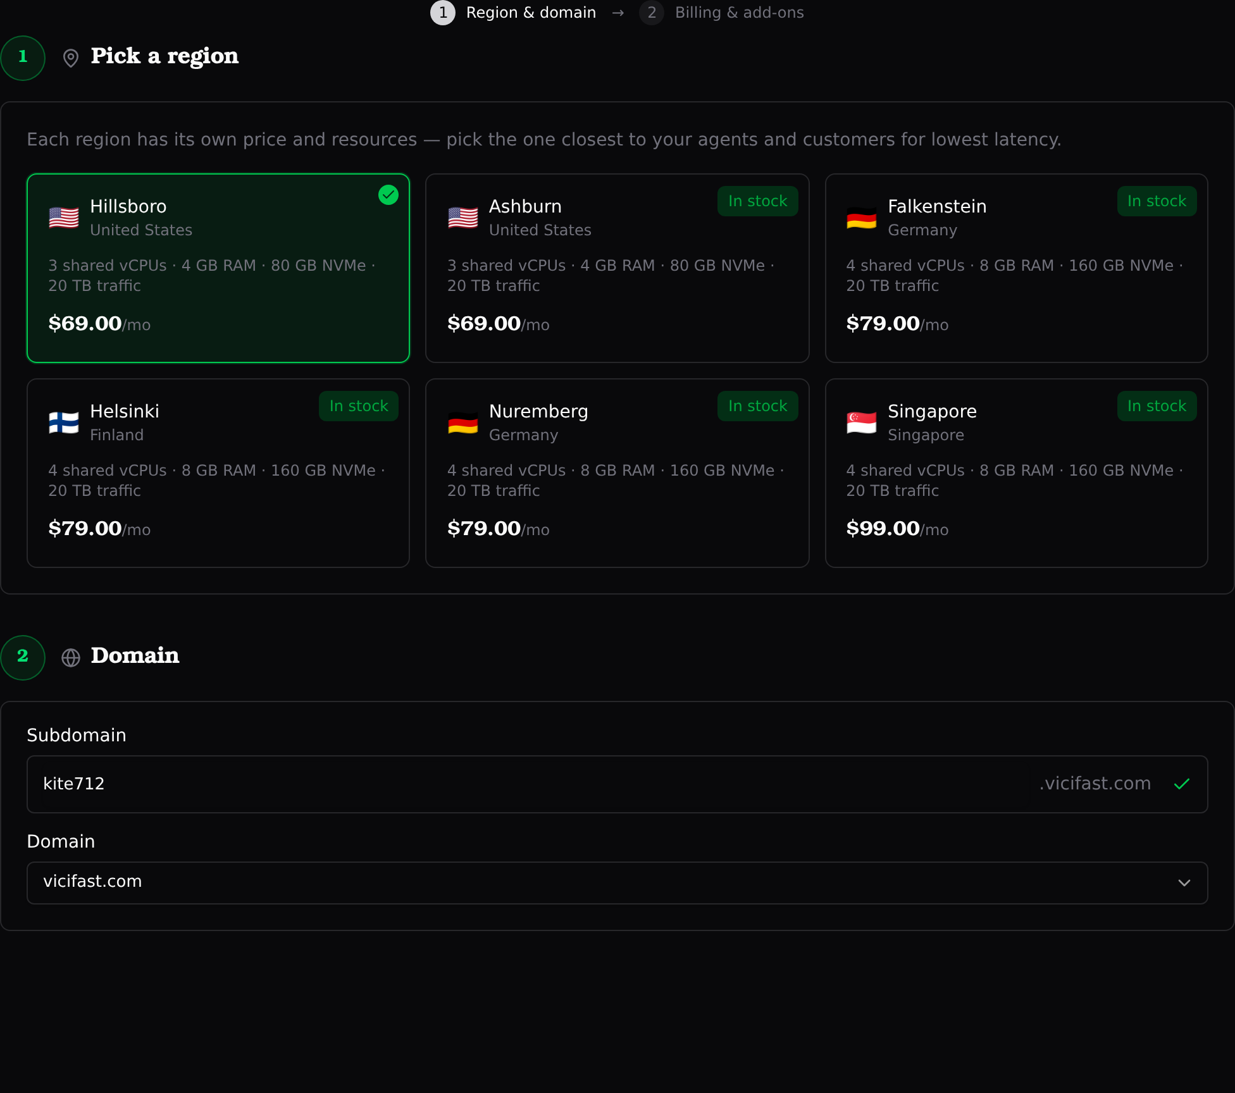Screen dimensions: 1235x1093
Task: Click the step number 1 circle in stepper
Action: click(x=443, y=13)
